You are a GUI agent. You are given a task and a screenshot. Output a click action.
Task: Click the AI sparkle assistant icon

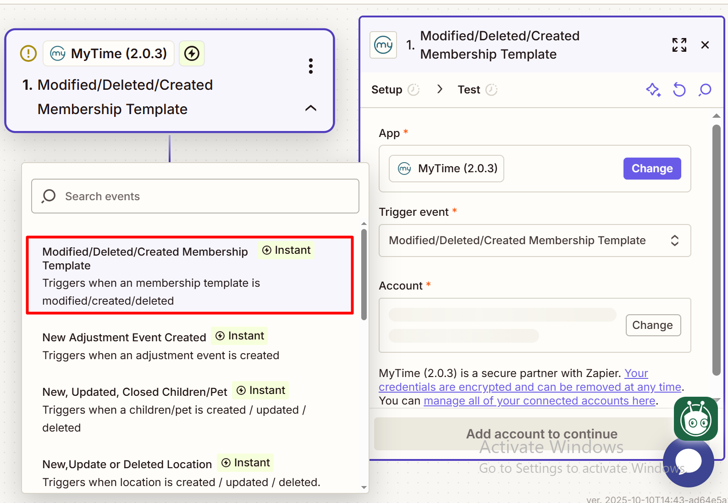[x=653, y=90]
